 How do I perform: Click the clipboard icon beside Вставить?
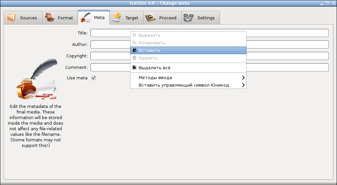coord(134,50)
